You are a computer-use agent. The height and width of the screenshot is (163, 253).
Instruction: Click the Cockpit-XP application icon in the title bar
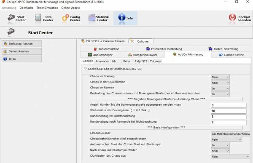[3, 2]
